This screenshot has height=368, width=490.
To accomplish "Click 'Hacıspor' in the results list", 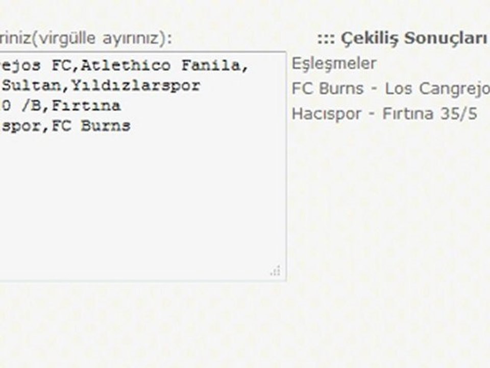I will (326, 114).
